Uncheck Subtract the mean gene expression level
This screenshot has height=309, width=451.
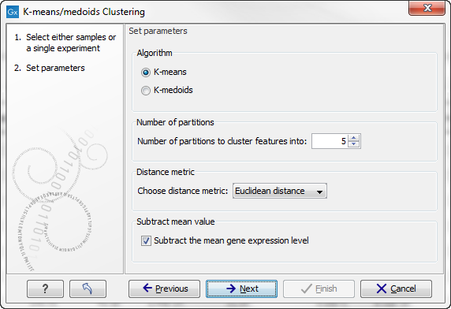146,240
